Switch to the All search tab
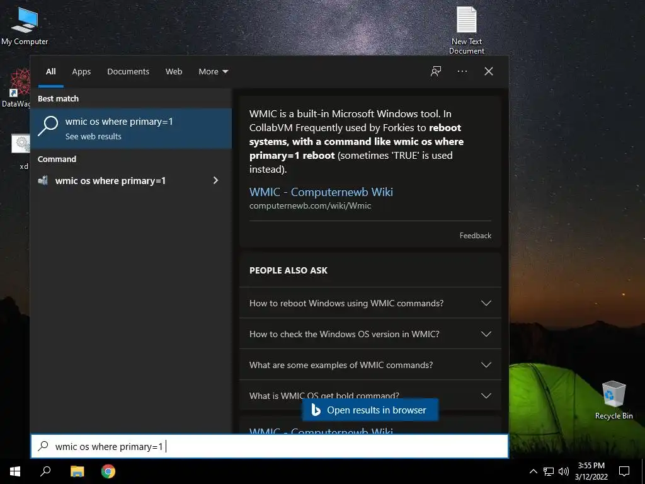645x484 pixels. coord(50,72)
